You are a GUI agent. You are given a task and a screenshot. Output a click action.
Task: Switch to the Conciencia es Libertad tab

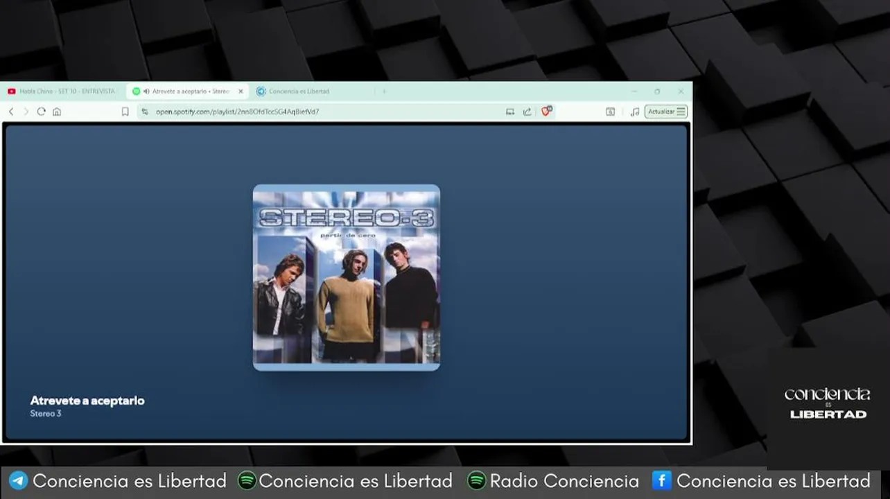tap(298, 91)
